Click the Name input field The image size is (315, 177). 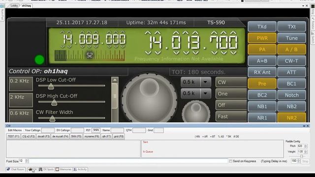pos(117,130)
